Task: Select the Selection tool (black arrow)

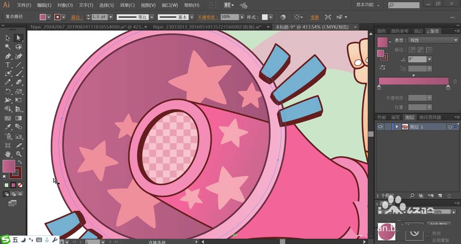Action: tap(8, 38)
